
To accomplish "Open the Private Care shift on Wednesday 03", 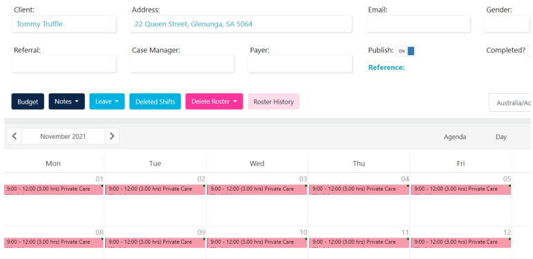I will coord(257,189).
